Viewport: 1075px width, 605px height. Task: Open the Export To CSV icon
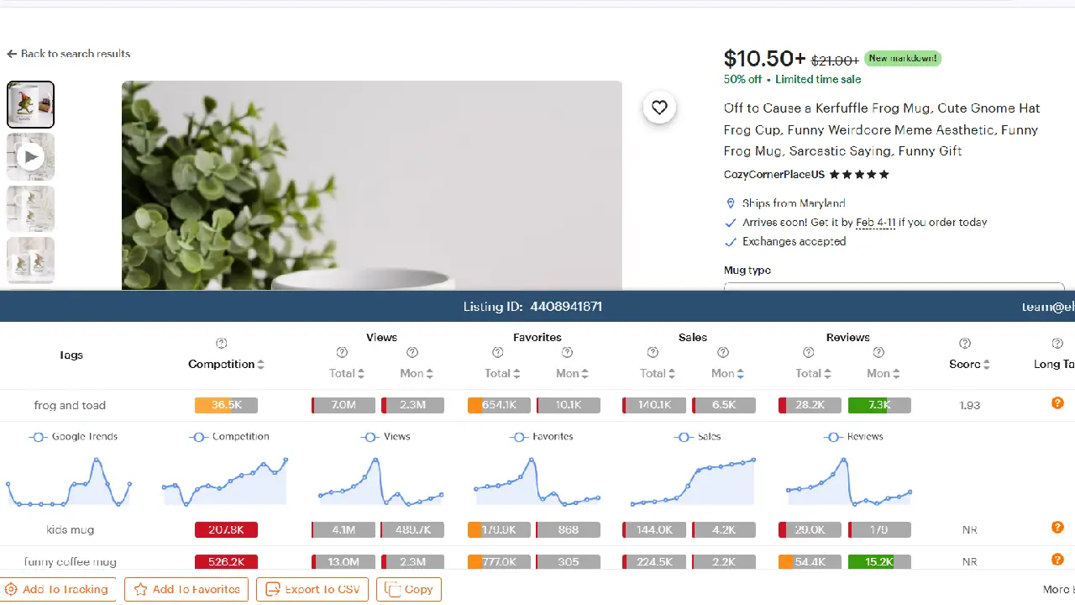pyautogui.click(x=273, y=589)
